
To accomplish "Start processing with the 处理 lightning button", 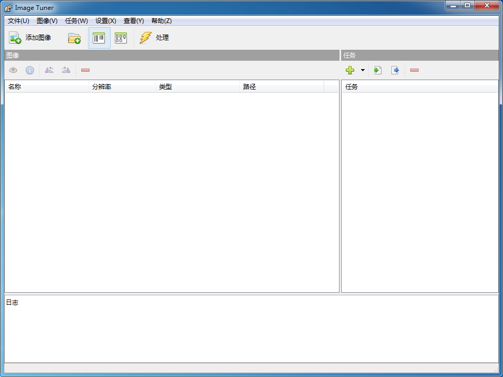I will point(154,38).
